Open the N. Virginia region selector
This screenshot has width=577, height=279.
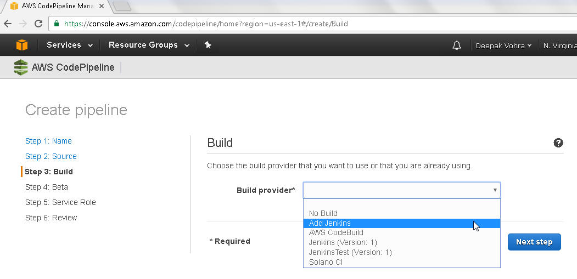point(559,45)
